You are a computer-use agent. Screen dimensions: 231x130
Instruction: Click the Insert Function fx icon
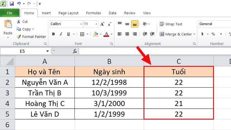coord(75,51)
